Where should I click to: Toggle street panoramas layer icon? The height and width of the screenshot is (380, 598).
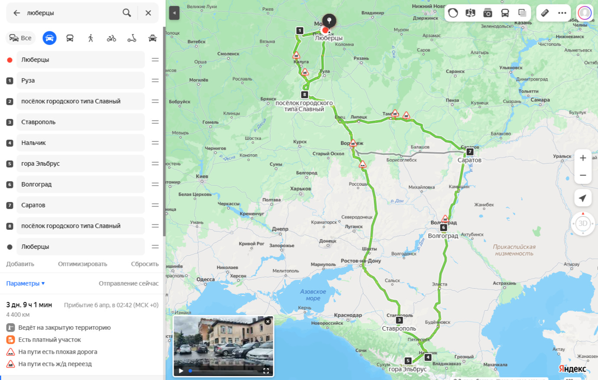(470, 13)
